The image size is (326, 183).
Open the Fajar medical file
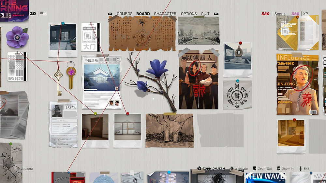[63, 124]
